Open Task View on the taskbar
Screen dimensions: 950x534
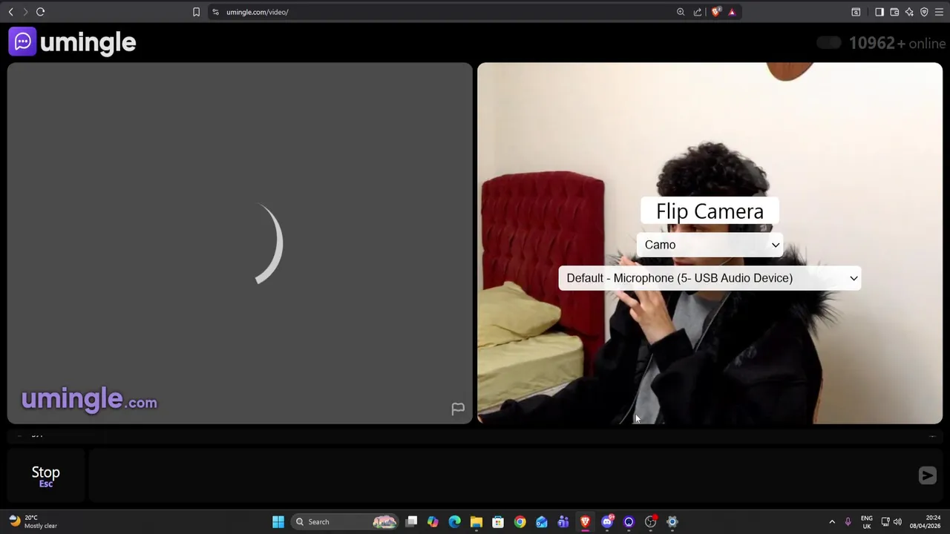(x=412, y=521)
